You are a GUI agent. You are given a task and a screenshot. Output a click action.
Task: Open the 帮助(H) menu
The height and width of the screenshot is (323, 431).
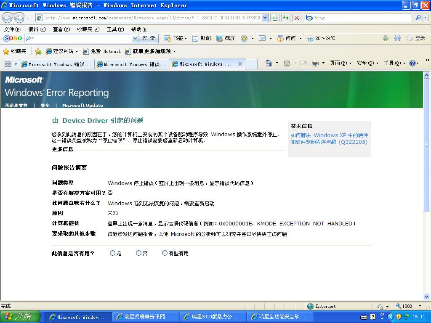point(140,29)
